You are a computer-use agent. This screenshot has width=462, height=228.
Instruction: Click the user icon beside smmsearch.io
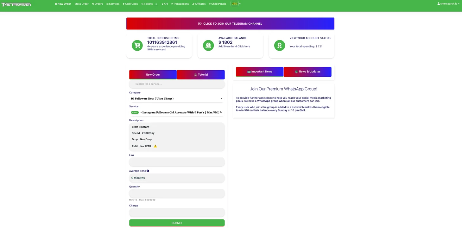click(439, 4)
